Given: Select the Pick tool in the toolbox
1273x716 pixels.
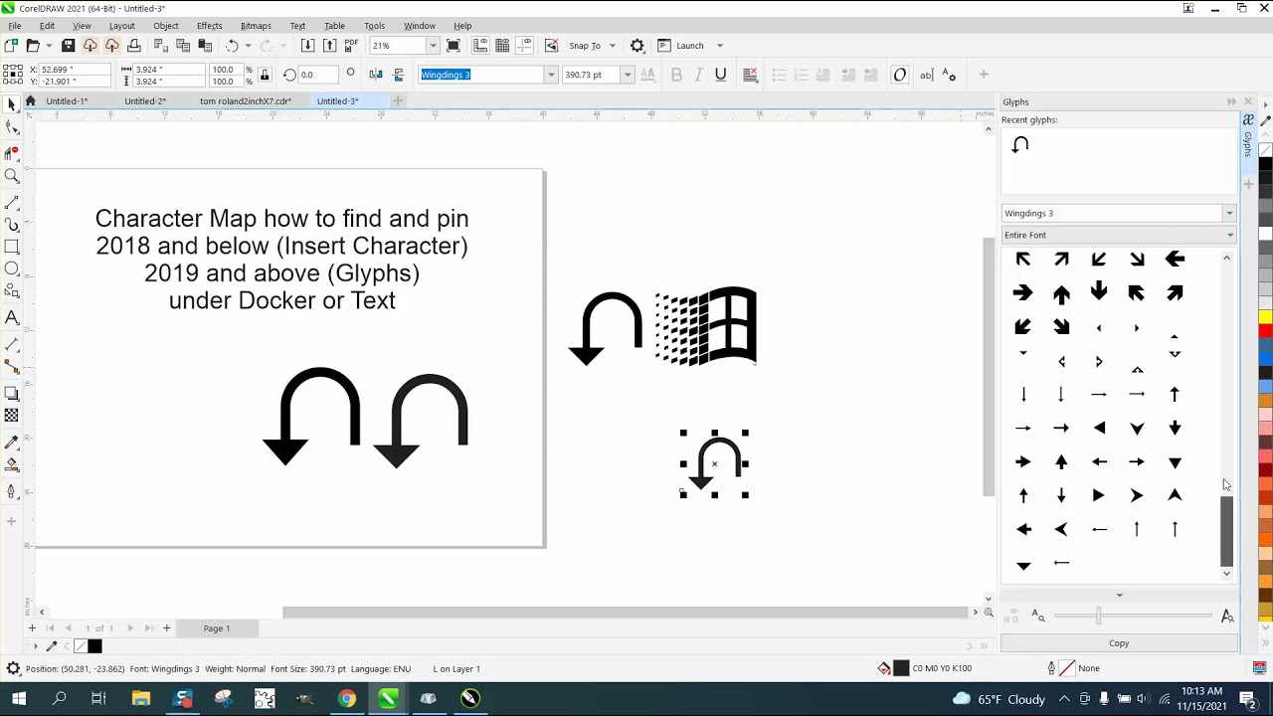Looking at the screenshot, I should [x=12, y=104].
